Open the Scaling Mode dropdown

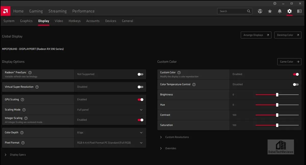[x=110, y=110]
